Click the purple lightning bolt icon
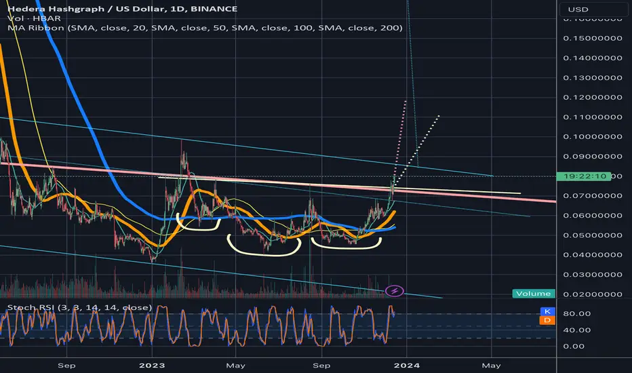Screen dimensions: 632x373 tap(394, 291)
